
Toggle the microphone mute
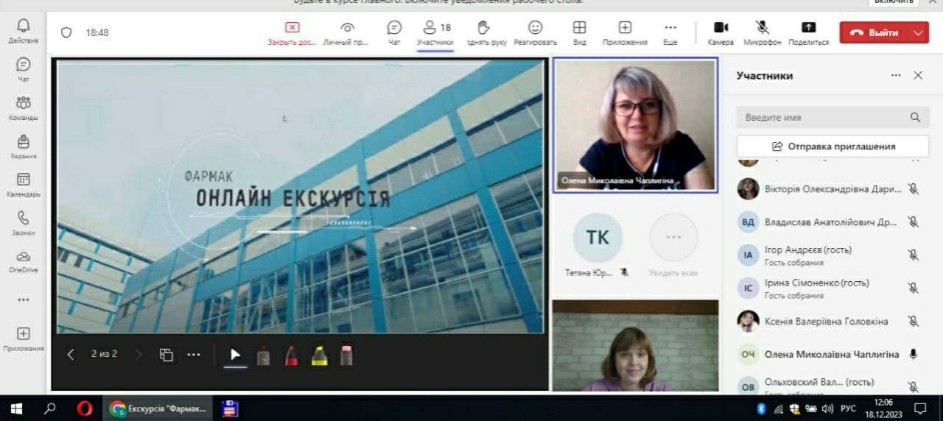click(763, 32)
